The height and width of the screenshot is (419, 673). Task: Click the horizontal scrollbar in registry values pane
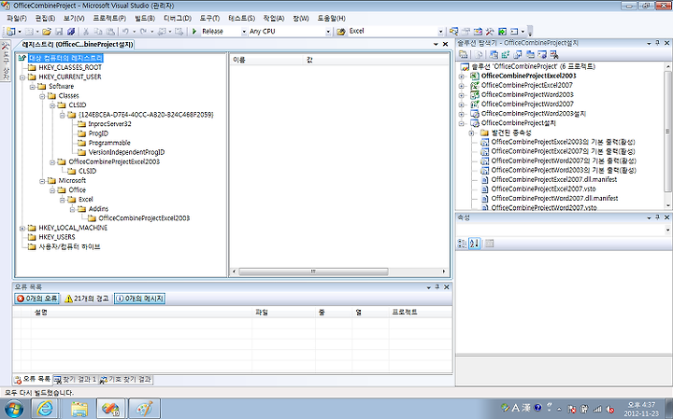tap(313, 272)
